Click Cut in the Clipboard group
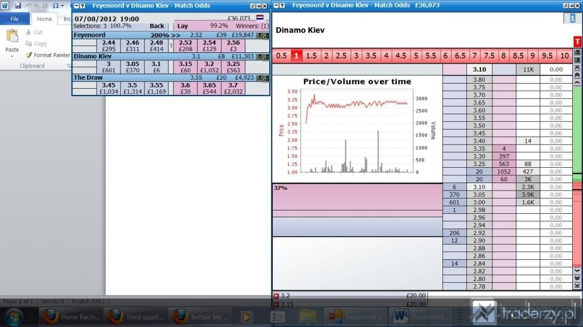Viewport: 583px width, 327px height. [x=34, y=32]
